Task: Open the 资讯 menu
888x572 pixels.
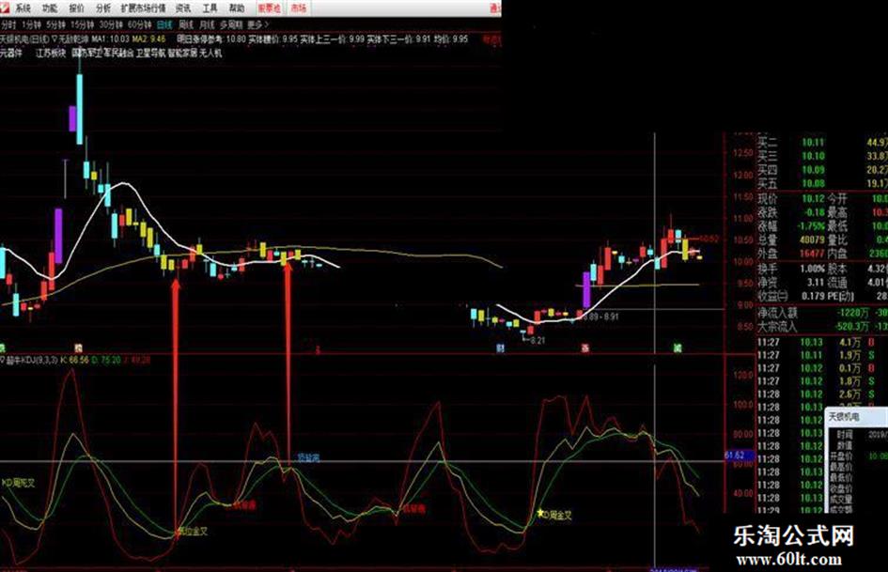Action: pyautogui.click(x=183, y=8)
